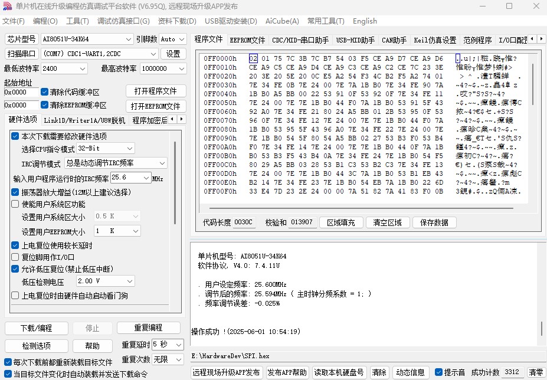Click the application logo icon in the title bar
The width and height of the screenshot is (547, 380).
[7, 6]
